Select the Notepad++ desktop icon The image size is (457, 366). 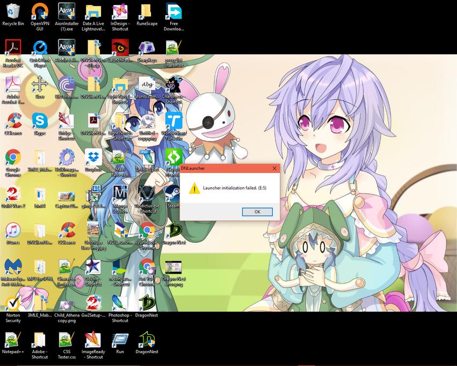click(x=13, y=340)
